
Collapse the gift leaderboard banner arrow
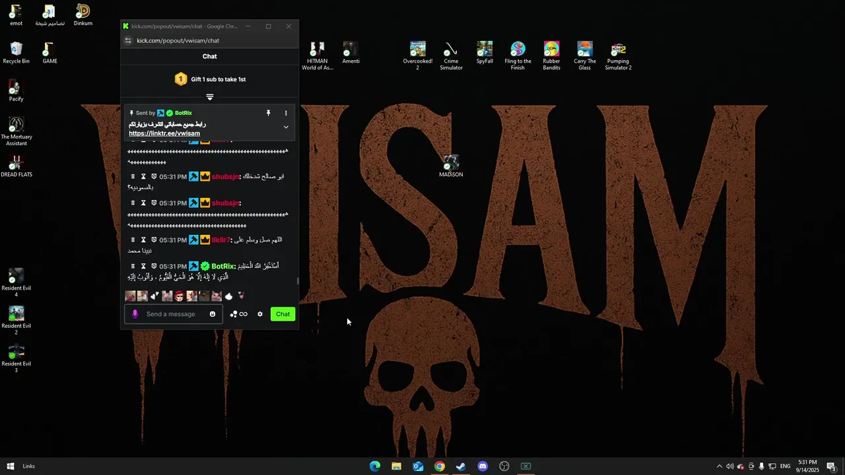[x=210, y=97]
